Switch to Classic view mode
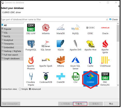Image resolution: width=121 pixels, height=108 pixels. coord(113,19)
